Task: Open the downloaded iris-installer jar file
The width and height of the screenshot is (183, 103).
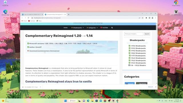Action: point(31,87)
